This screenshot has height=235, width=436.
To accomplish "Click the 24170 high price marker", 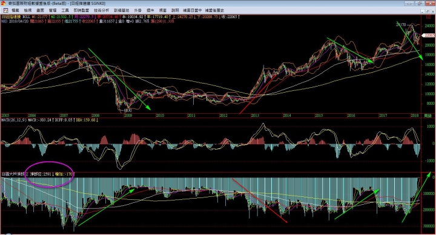I will (x=401, y=25).
